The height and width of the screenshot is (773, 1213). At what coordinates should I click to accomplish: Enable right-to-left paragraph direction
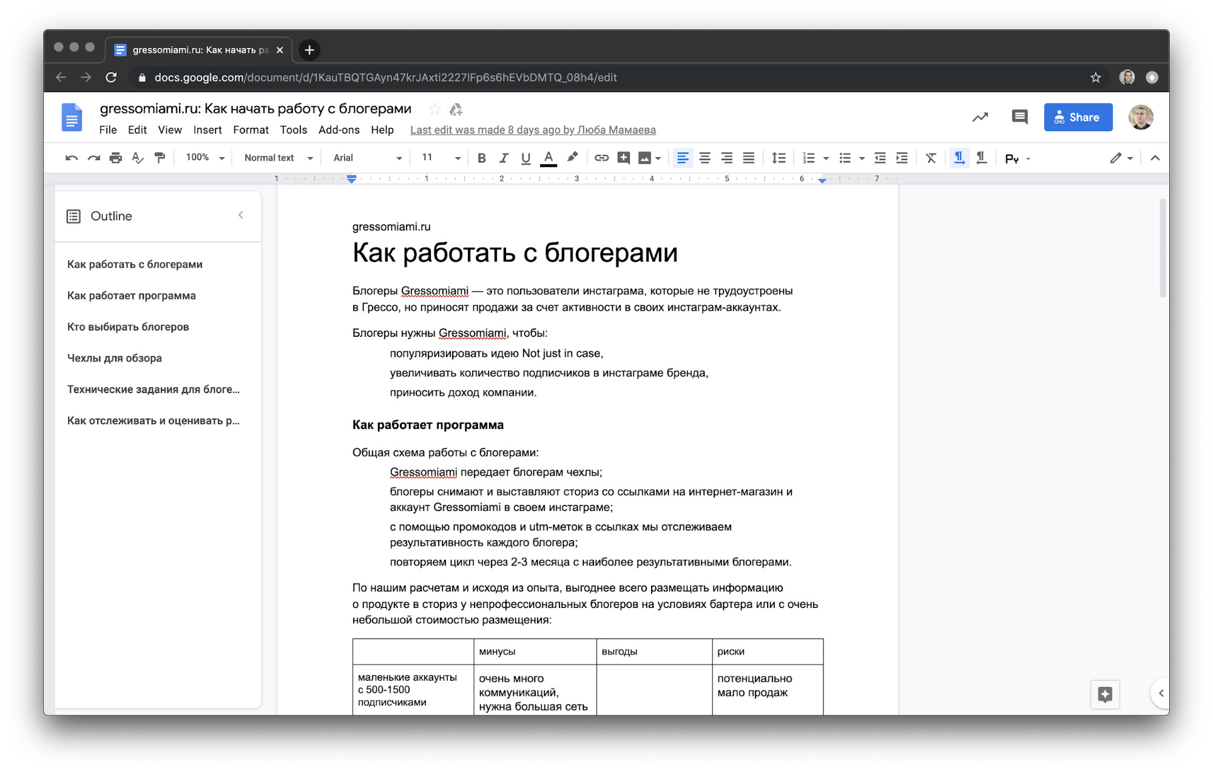point(981,158)
